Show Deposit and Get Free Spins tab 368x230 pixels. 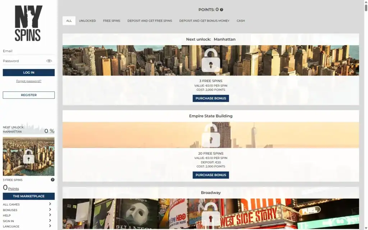point(150,20)
